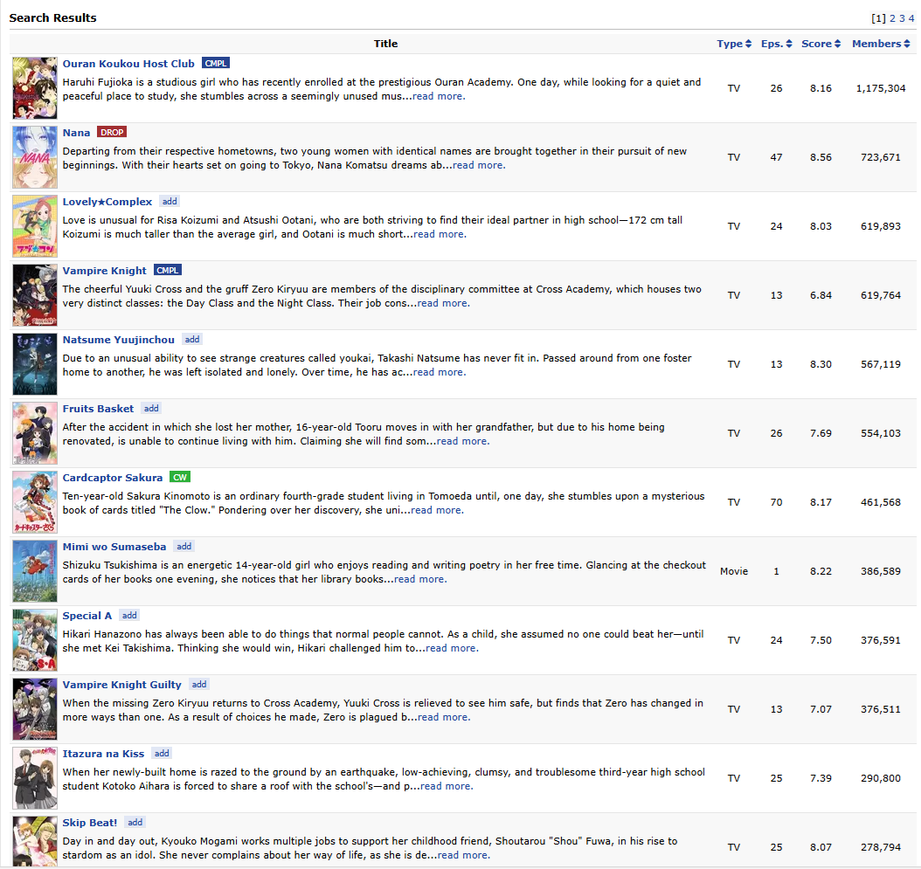Open the Vampire Knight Guilty title link
The height and width of the screenshot is (869, 921).
pos(121,685)
